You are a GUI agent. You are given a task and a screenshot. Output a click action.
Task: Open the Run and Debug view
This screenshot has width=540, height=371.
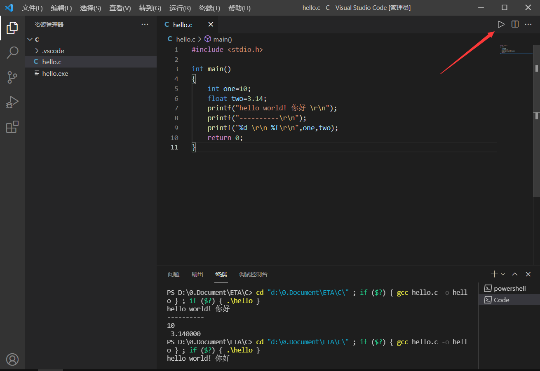(12, 102)
